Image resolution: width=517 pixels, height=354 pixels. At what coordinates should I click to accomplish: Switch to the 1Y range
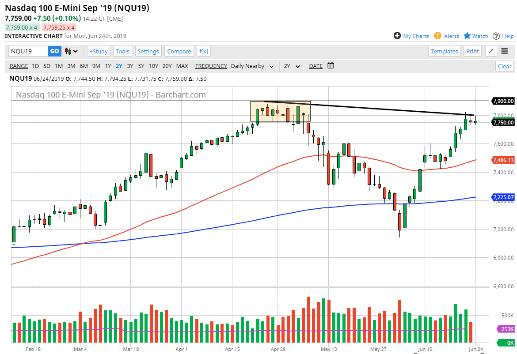pos(108,66)
